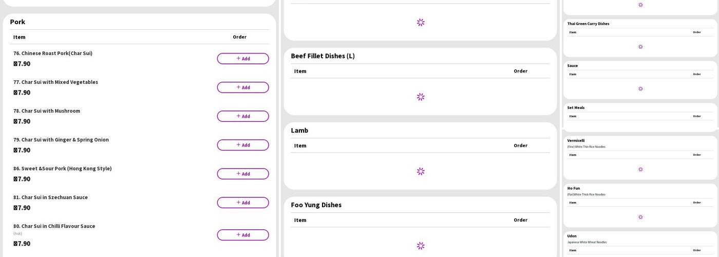719x257 pixels.
Task: Click the Beef Fillet Dishes loading spinner
Action: 421,97
